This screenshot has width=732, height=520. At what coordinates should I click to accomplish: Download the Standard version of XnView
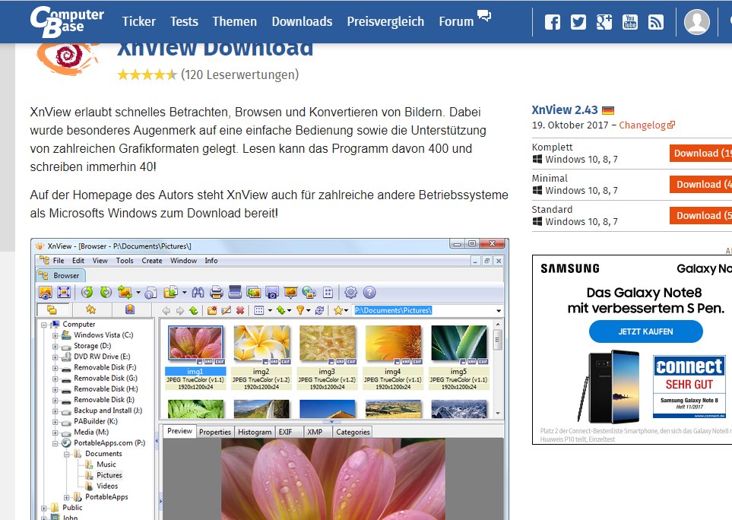701,216
